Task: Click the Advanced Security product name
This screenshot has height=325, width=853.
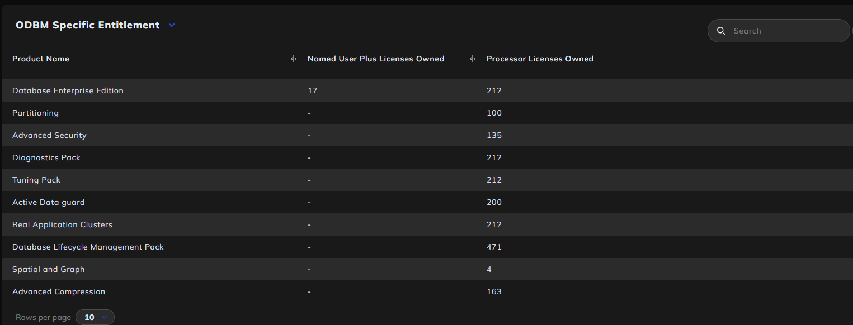Action: 49,135
